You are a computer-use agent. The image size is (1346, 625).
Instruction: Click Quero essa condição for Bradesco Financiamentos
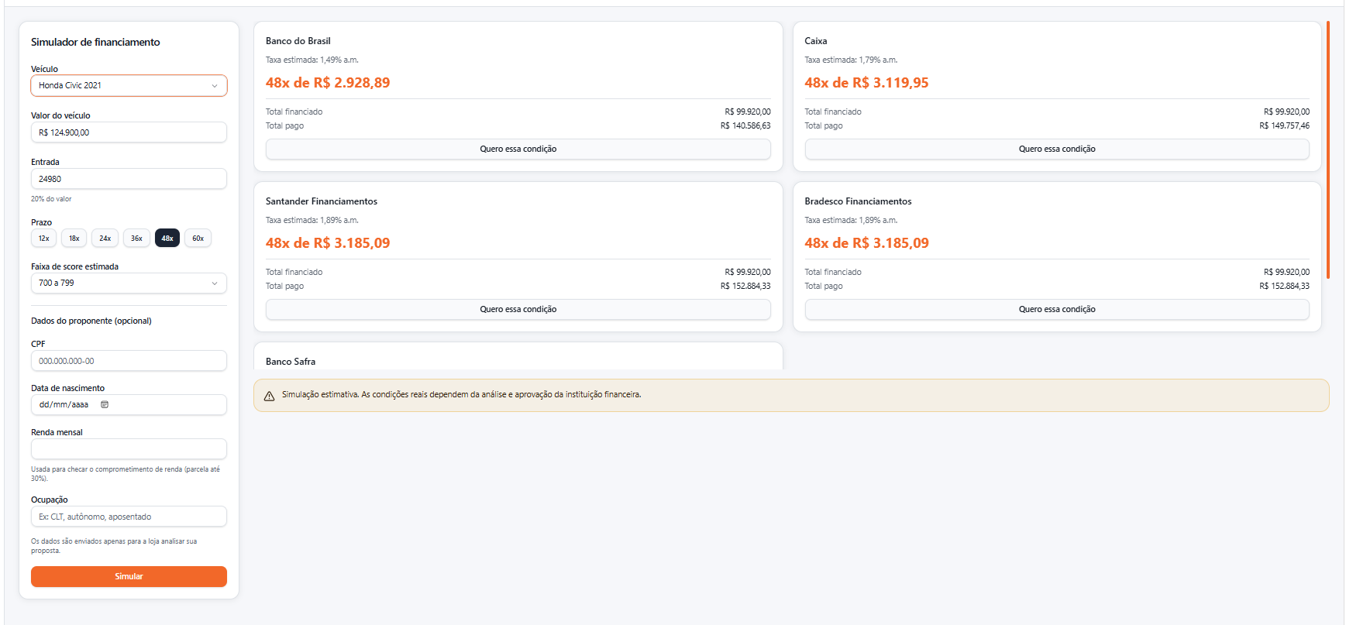pyautogui.click(x=1057, y=309)
